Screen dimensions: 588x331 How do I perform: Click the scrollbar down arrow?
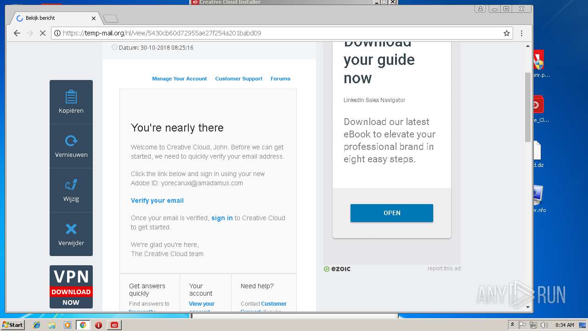click(x=528, y=307)
